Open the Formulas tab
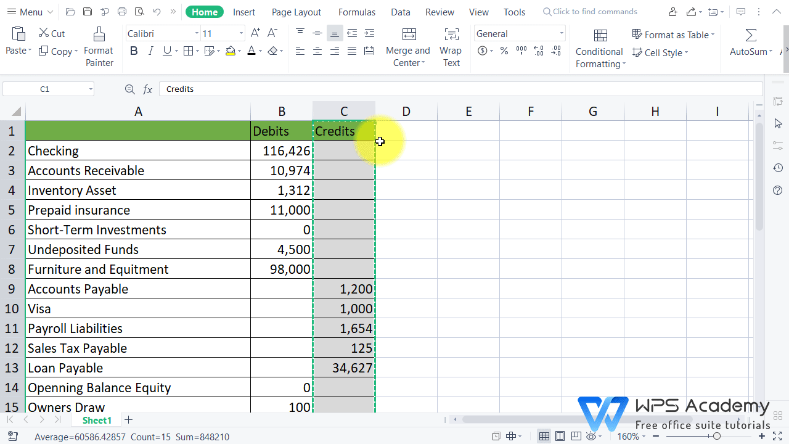The height and width of the screenshot is (444, 789). click(x=357, y=12)
